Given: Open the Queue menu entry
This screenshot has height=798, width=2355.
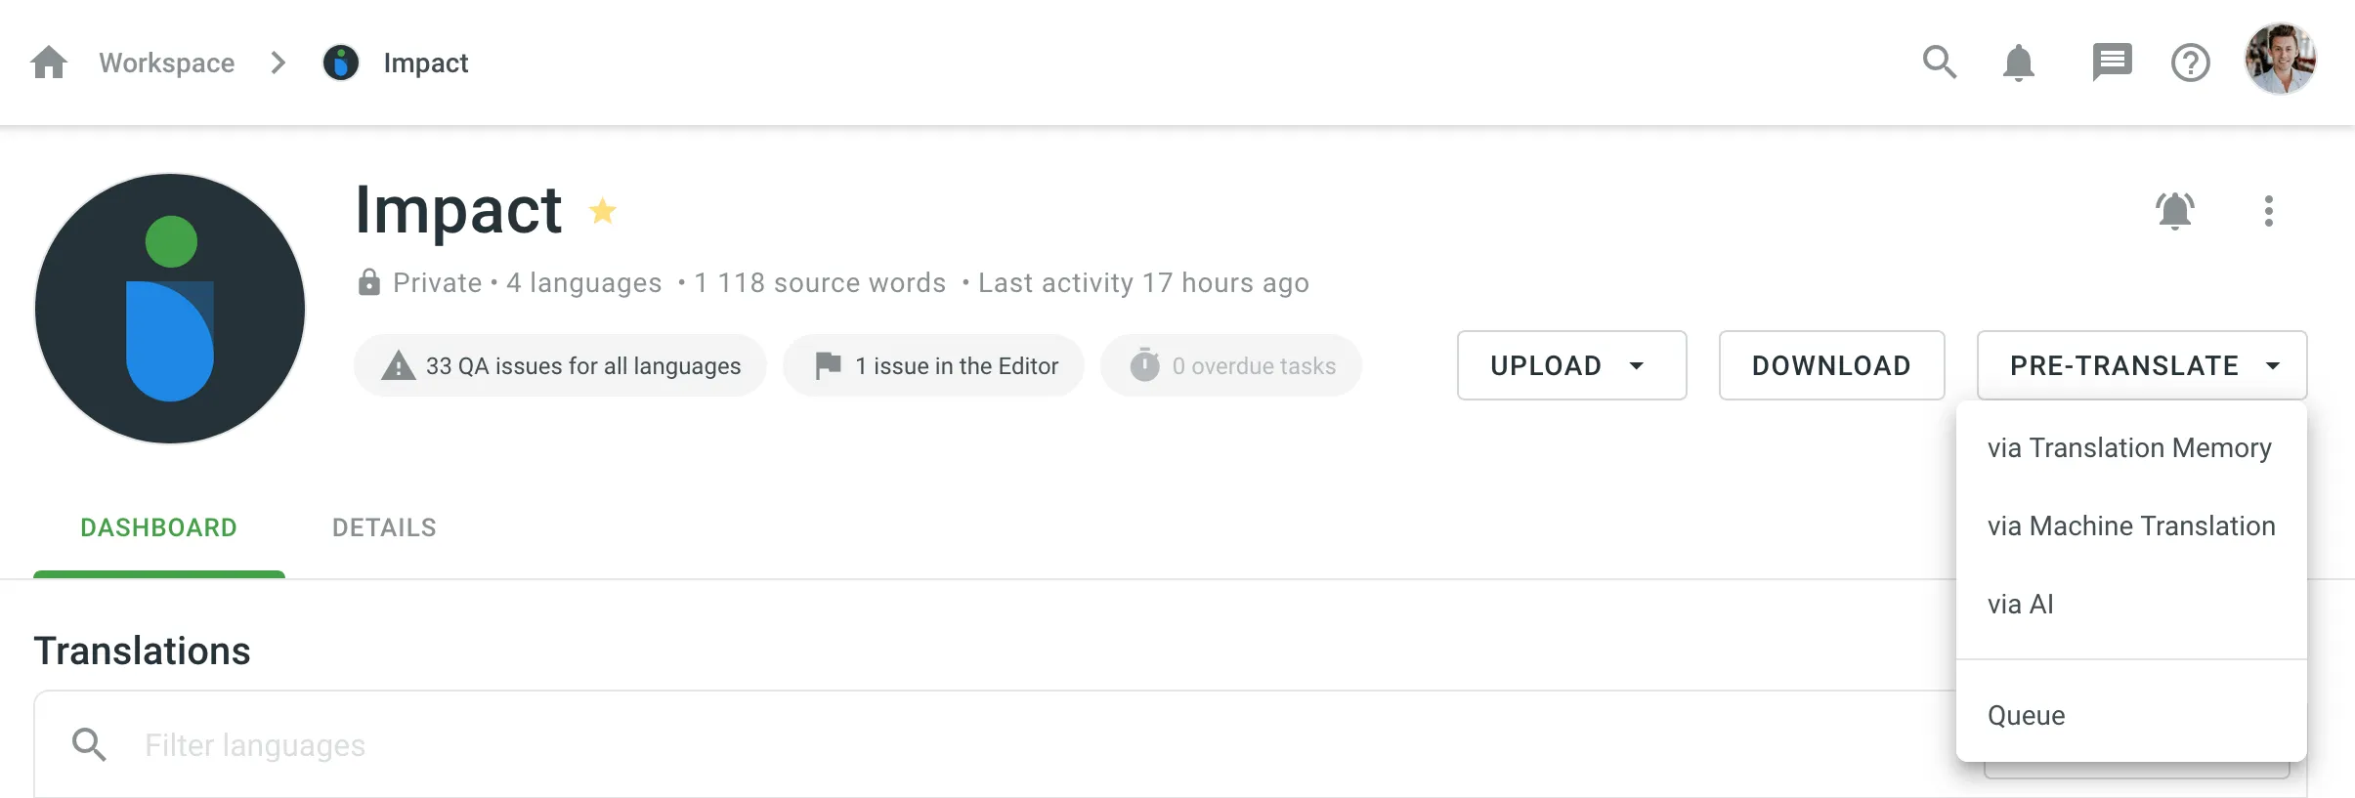Looking at the screenshot, I should click(2027, 716).
